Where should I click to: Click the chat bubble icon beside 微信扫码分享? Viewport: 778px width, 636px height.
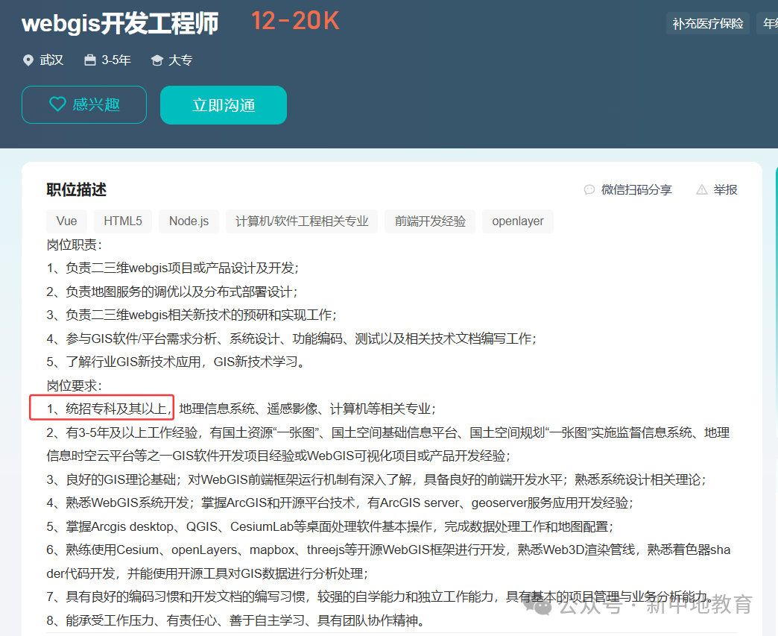(x=589, y=189)
